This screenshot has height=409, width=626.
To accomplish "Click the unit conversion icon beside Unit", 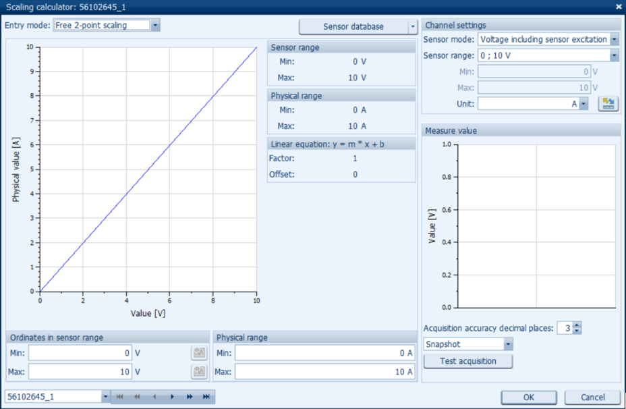I will tap(608, 104).
